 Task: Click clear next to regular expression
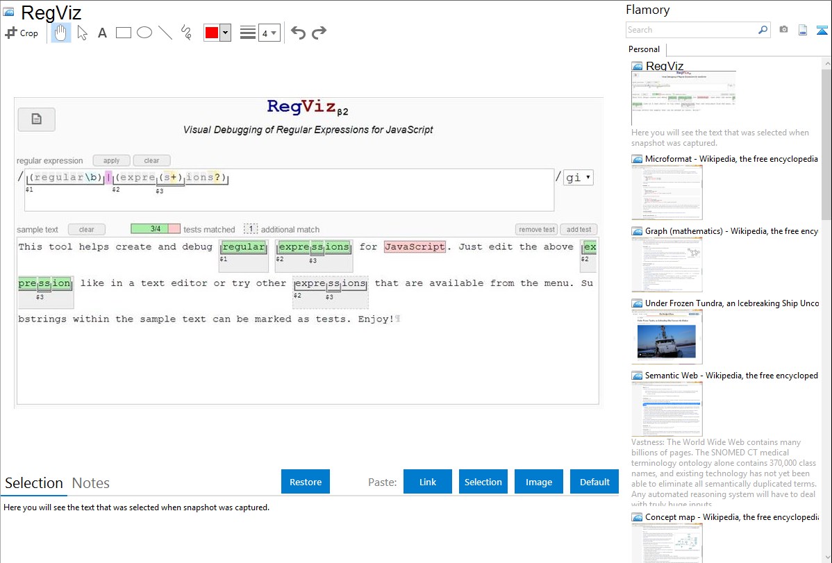[151, 160]
